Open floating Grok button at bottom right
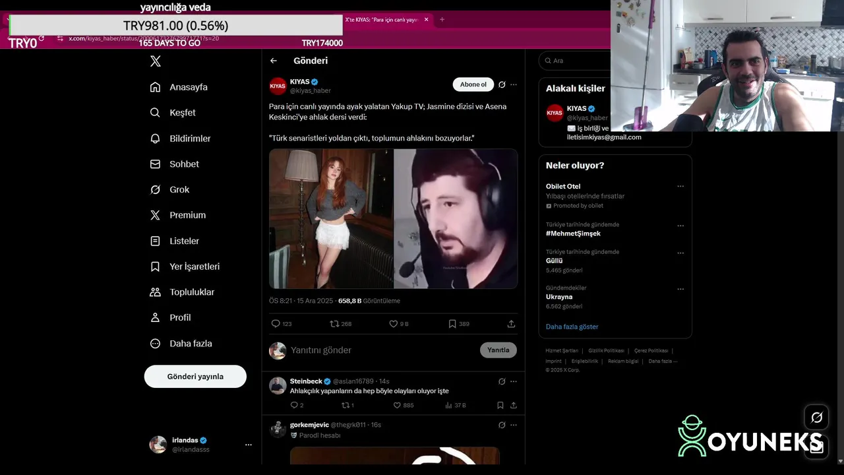Screen dimensions: 844x475 point(816,417)
